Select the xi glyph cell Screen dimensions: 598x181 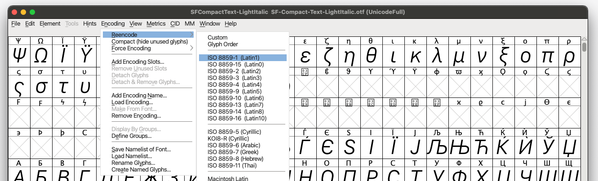coord(503,56)
